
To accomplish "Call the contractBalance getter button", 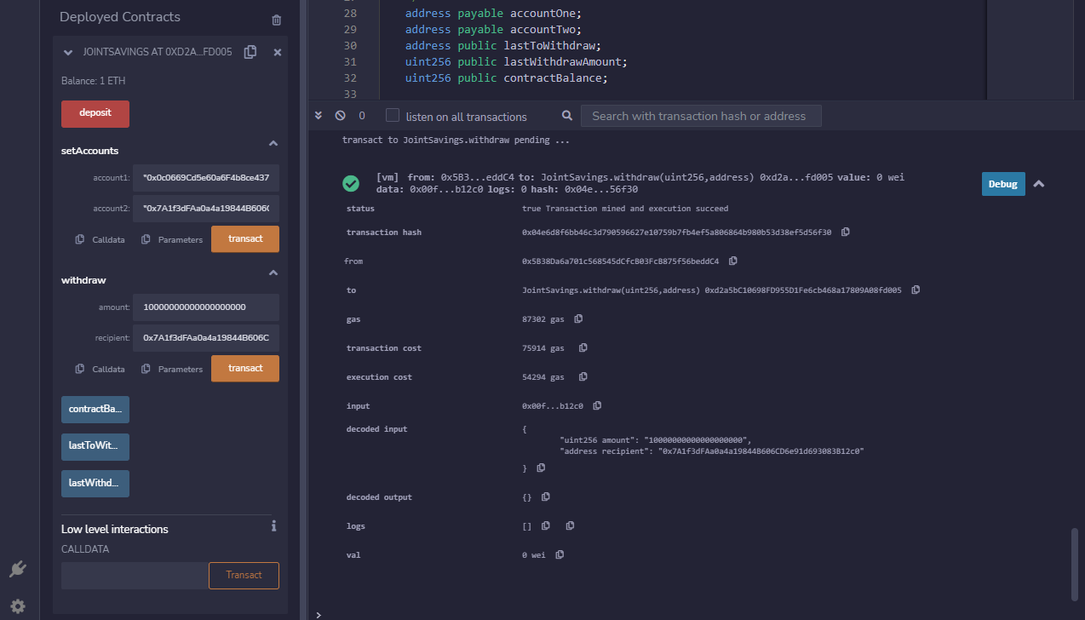I will point(95,409).
